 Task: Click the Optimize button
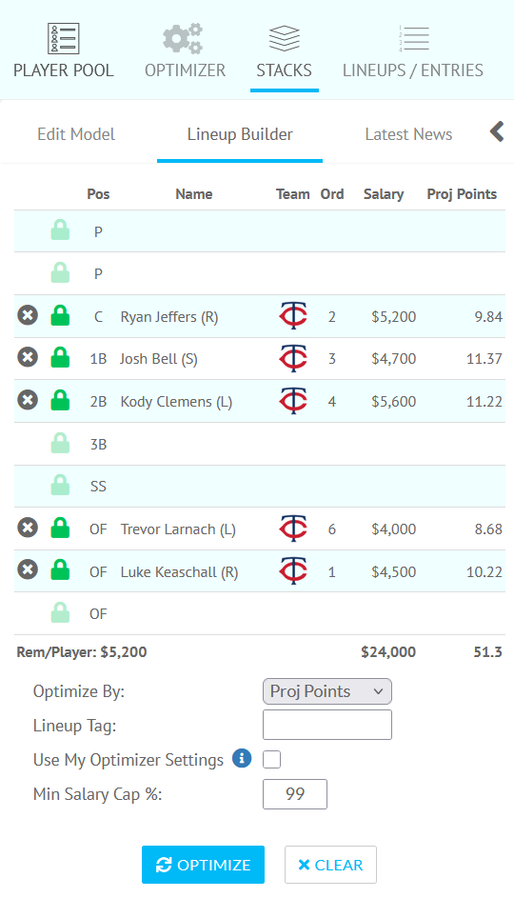coord(203,865)
